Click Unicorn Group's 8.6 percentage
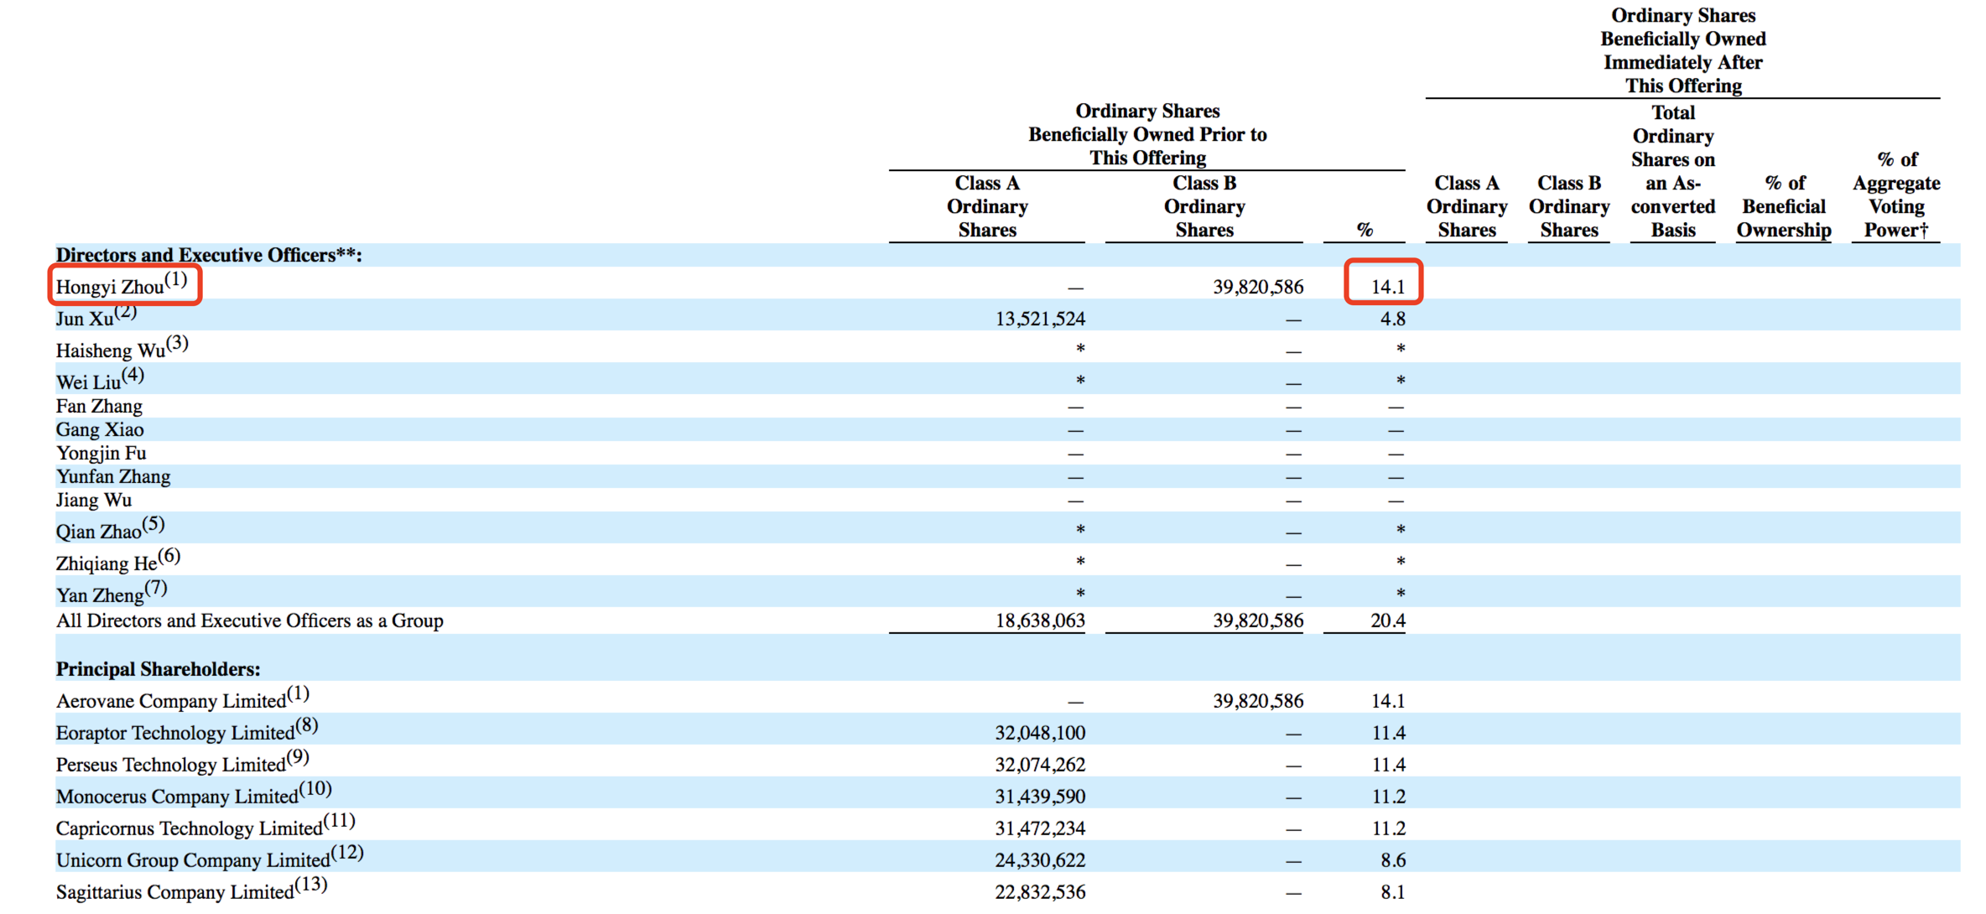 coord(1392,860)
